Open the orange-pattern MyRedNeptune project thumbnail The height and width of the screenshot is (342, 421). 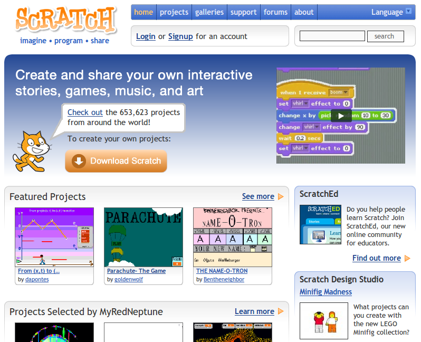[x=233, y=332]
